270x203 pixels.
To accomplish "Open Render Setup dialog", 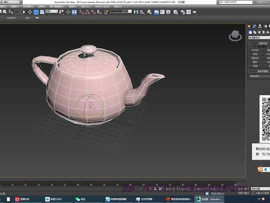I will [x=183, y=12].
